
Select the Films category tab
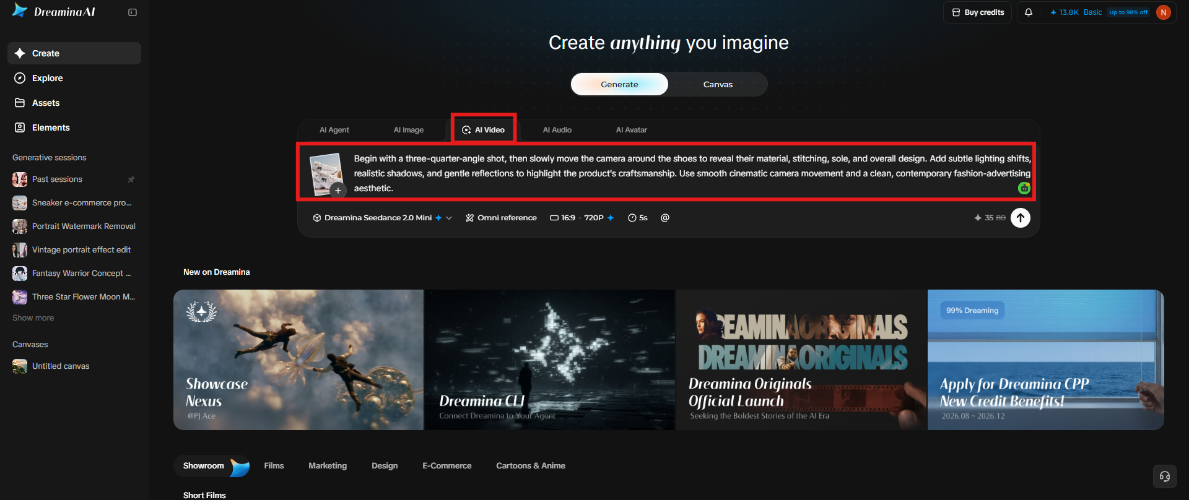coord(274,466)
